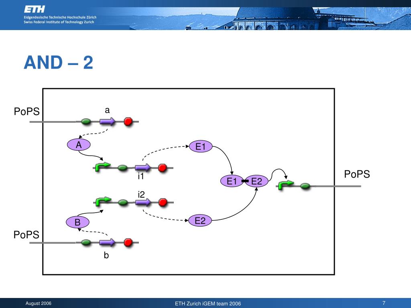The width and height of the screenshot is (411, 308).
Task: Click the green promoter arrow before gene i1
Action: (102, 166)
